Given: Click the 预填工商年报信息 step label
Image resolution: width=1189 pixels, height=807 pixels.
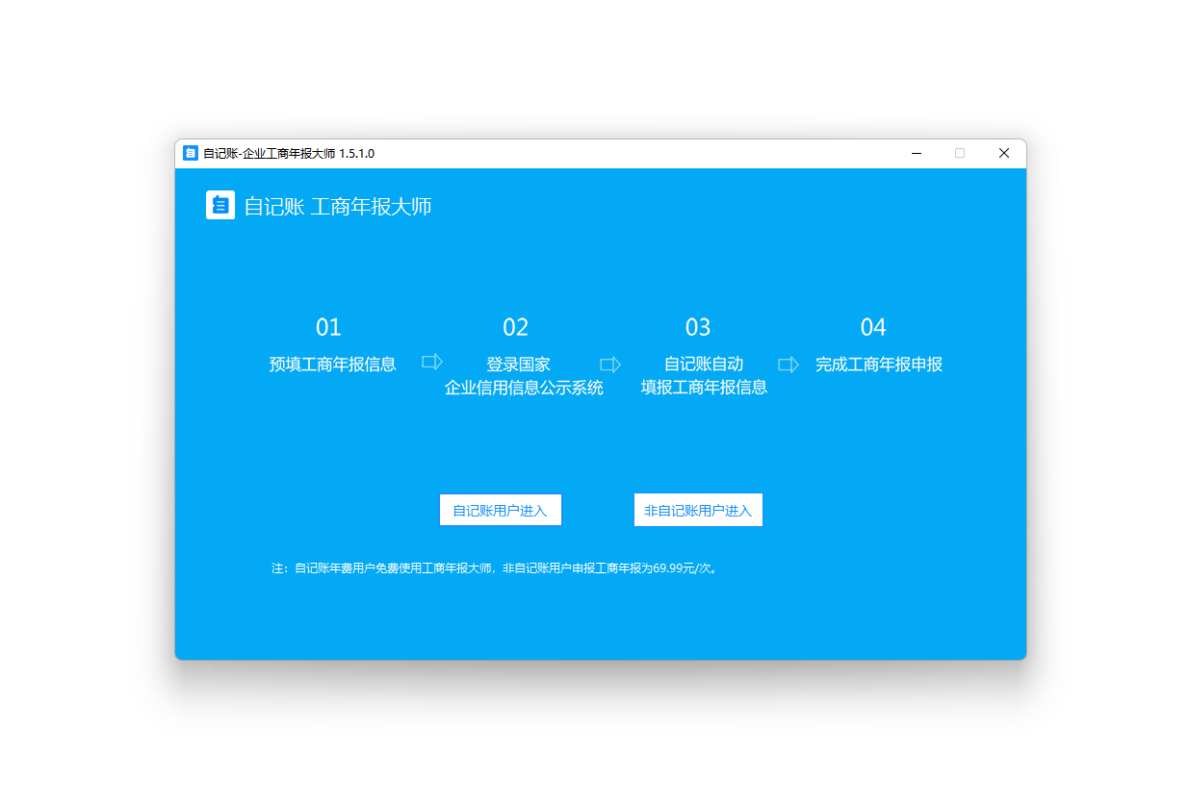Looking at the screenshot, I should (x=332, y=365).
